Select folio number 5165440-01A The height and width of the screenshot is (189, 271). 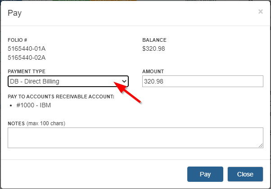27,48
